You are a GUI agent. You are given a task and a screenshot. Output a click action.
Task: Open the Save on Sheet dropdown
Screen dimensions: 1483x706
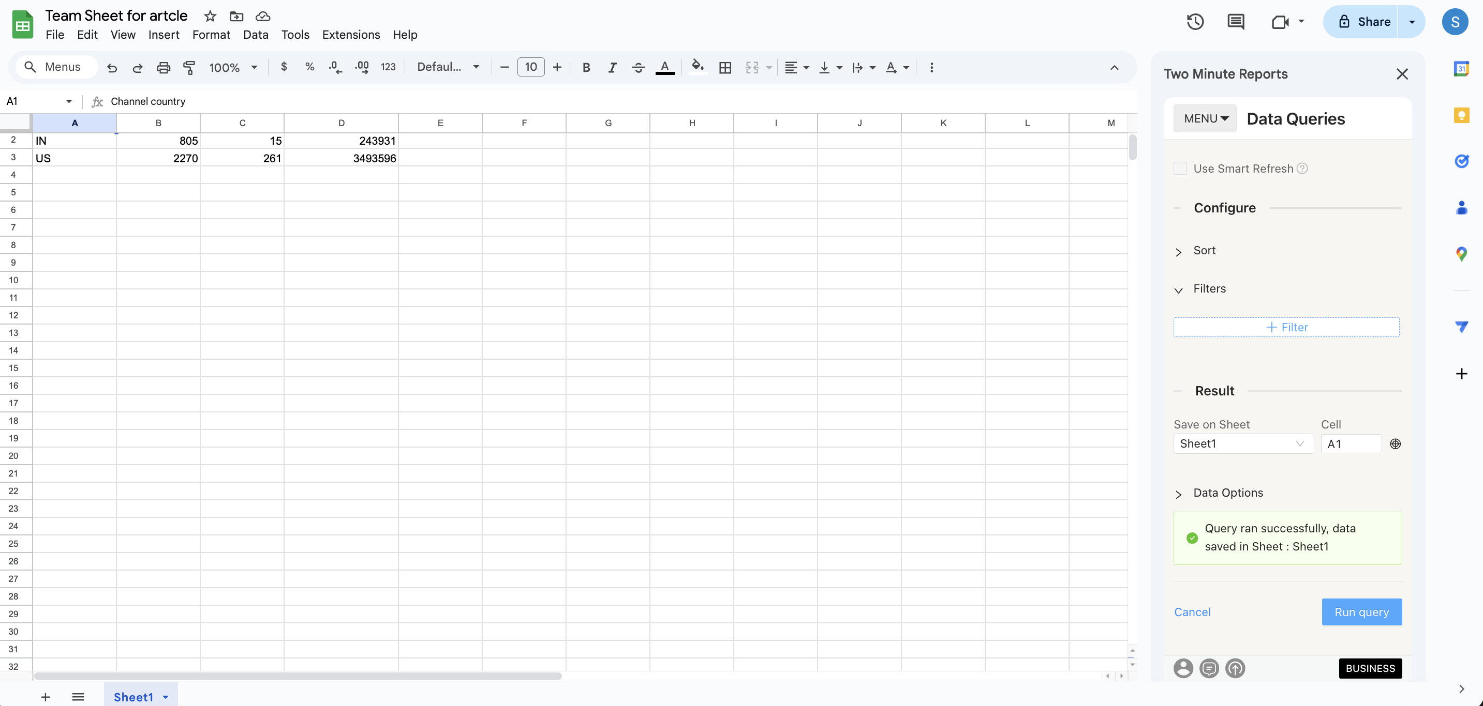[1242, 444]
